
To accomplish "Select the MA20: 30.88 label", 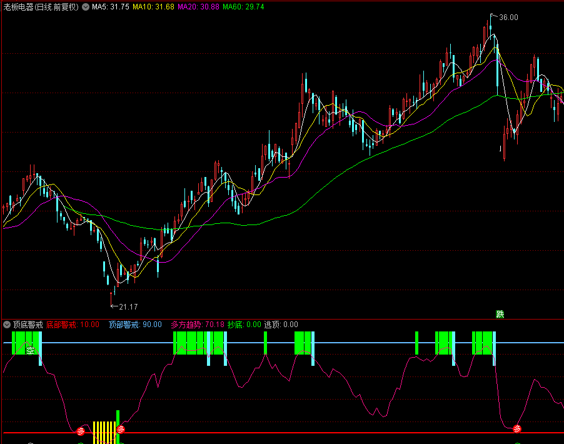I will [198, 7].
